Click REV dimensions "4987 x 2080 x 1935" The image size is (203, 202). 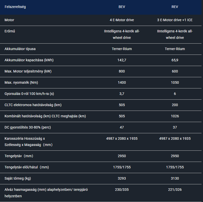(175, 139)
